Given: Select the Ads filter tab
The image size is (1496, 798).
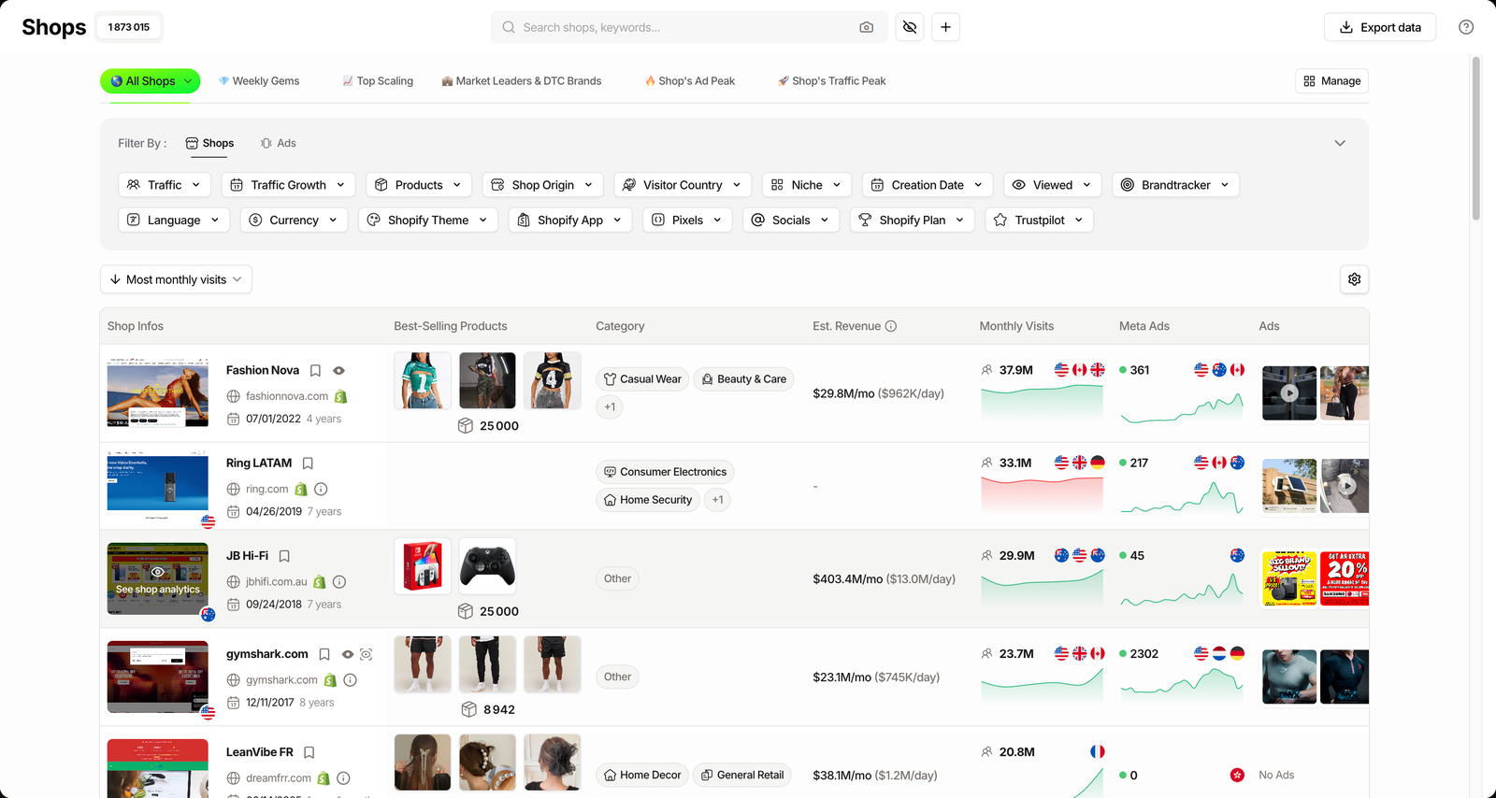Looking at the screenshot, I should 278,143.
